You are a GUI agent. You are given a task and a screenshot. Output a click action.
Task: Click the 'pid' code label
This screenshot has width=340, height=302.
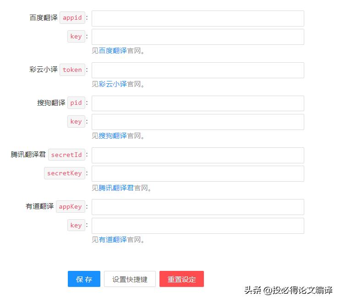point(76,102)
